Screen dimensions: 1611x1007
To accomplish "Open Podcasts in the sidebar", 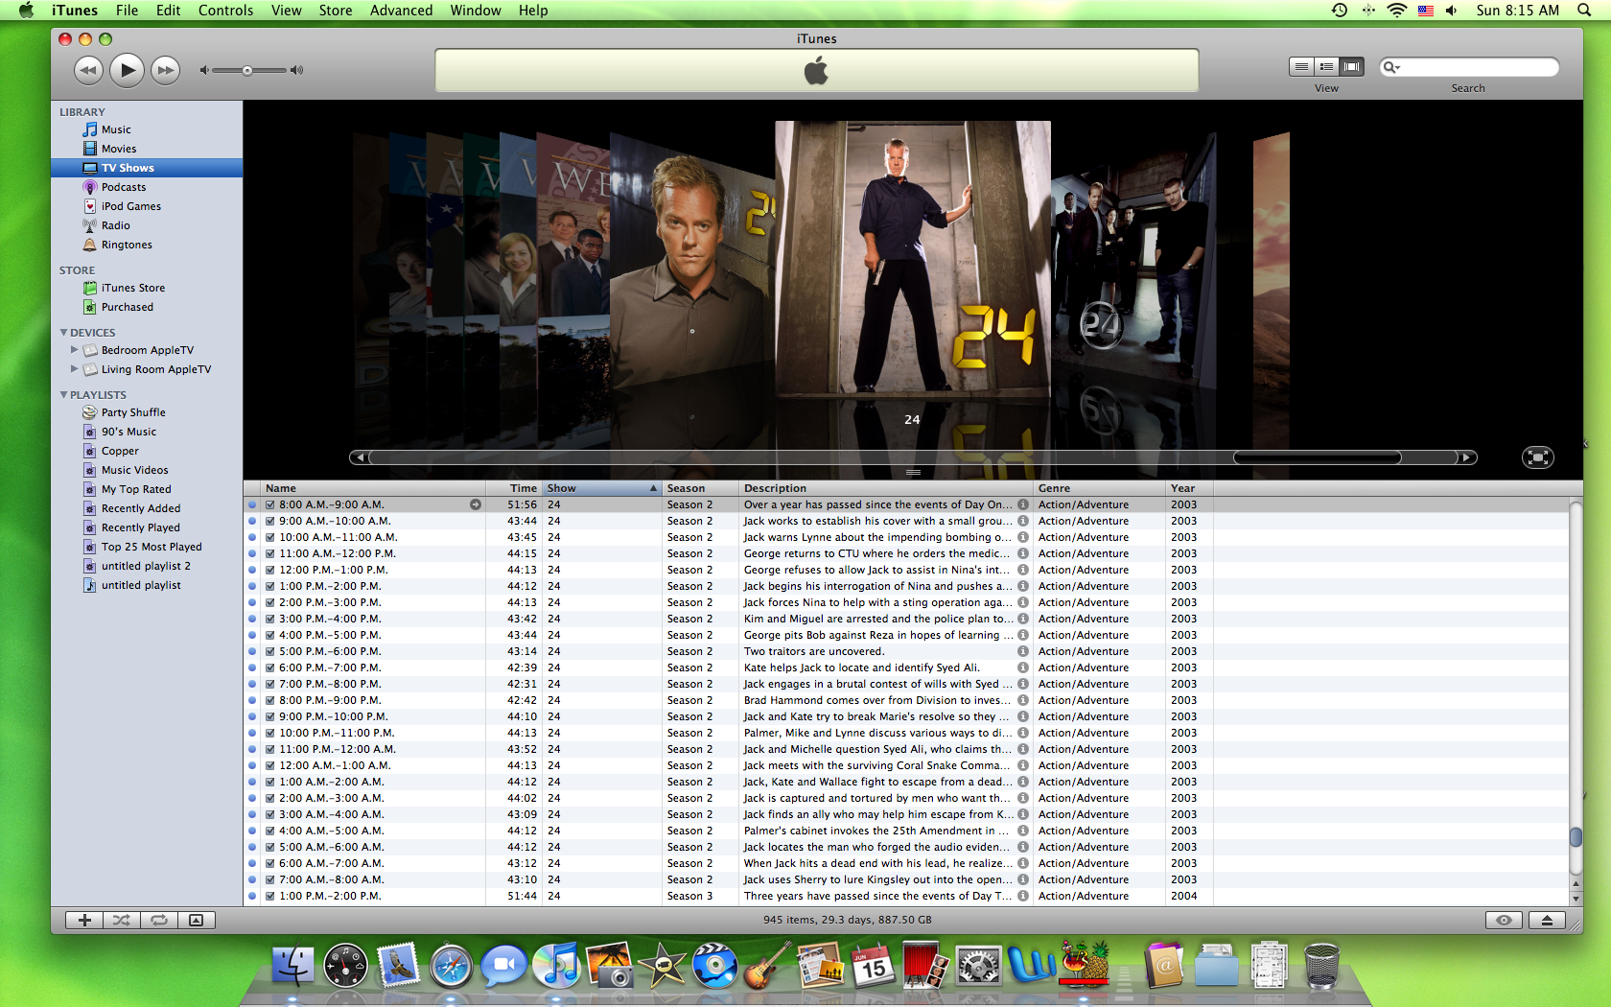I will pyautogui.click(x=124, y=187).
